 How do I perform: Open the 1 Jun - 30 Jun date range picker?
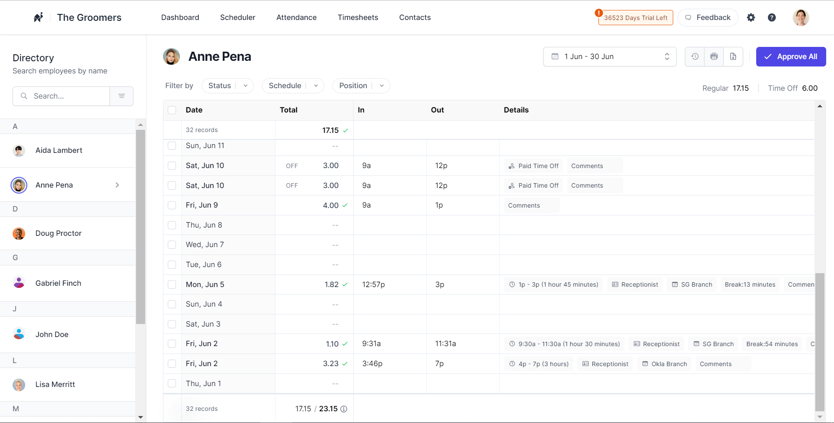click(x=609, y=56)
